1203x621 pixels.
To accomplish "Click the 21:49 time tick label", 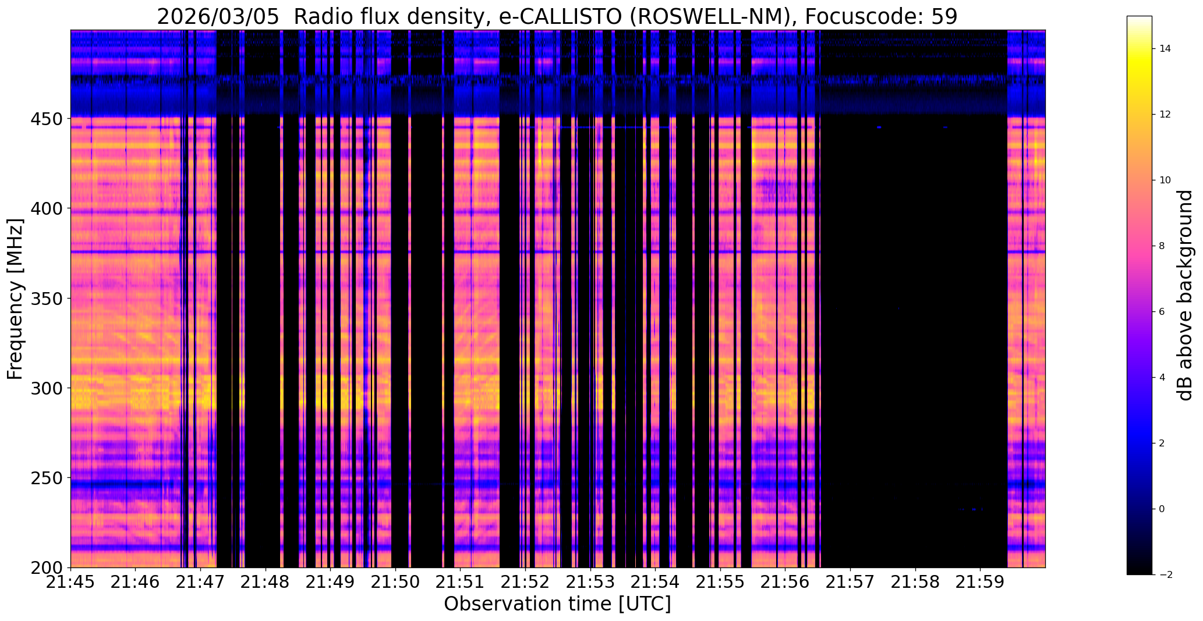I will pos(331,583).
